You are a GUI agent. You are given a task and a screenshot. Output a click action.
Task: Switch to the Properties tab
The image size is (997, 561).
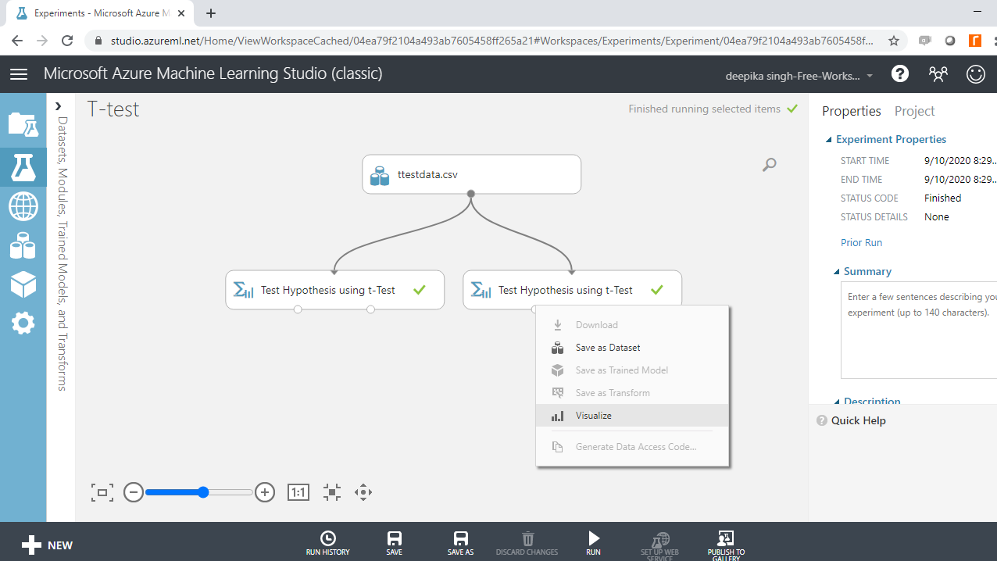pyautogui.click(x=852, y=111)
